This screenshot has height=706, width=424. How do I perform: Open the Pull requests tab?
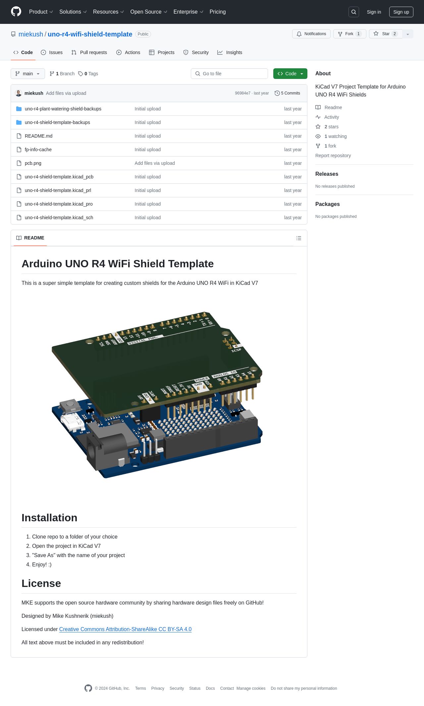click(x=89, y=52)
